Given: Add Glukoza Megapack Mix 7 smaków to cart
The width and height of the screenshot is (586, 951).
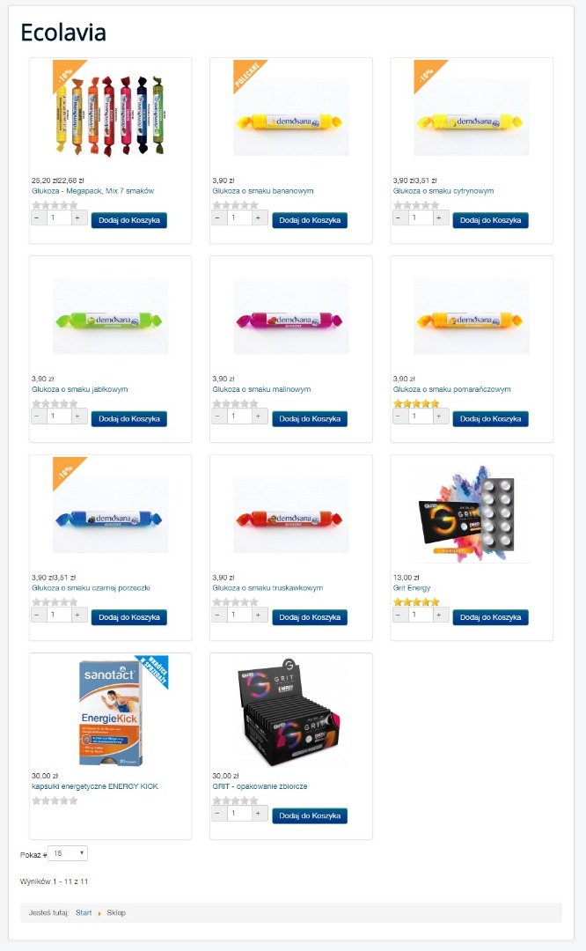Looking at the screenshot, I should pos(129,220).
